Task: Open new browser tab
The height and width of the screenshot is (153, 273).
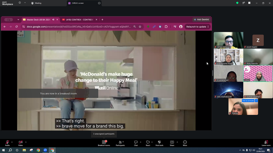Action: pos(102,20)
